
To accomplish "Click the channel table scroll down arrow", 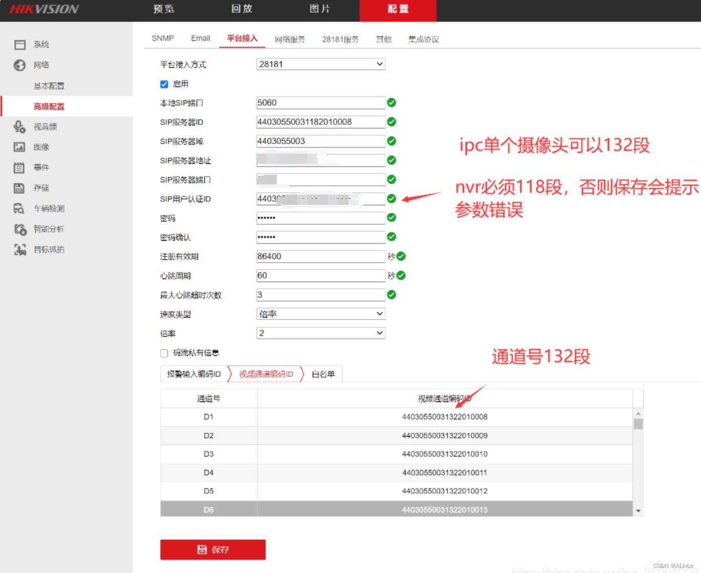I will coord(638,511).
